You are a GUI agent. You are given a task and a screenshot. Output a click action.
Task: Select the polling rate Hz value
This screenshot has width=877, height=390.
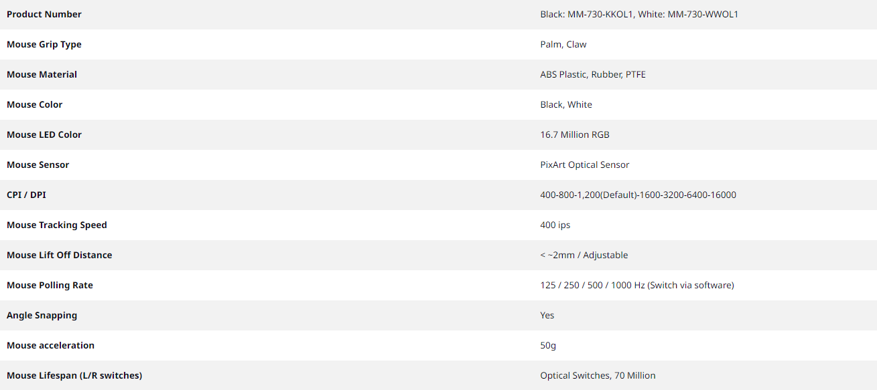coord(637,285)
